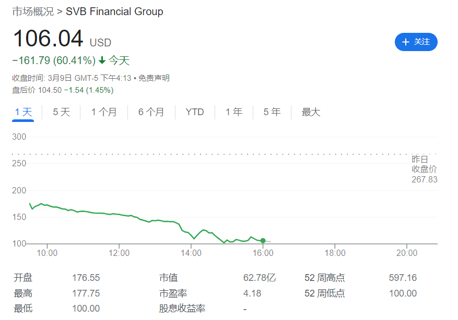Open the 6个月 chart view
The height and width of the screenshot is (320, 458).
tap(151, 112)
